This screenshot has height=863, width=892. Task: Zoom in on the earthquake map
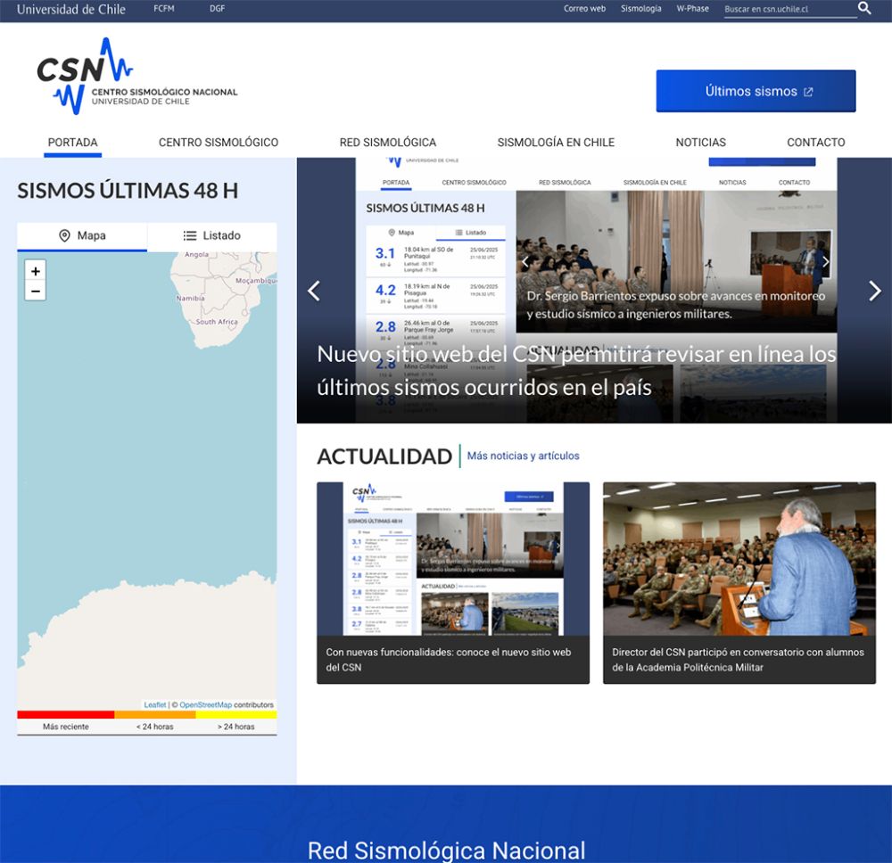click(36, 271)
